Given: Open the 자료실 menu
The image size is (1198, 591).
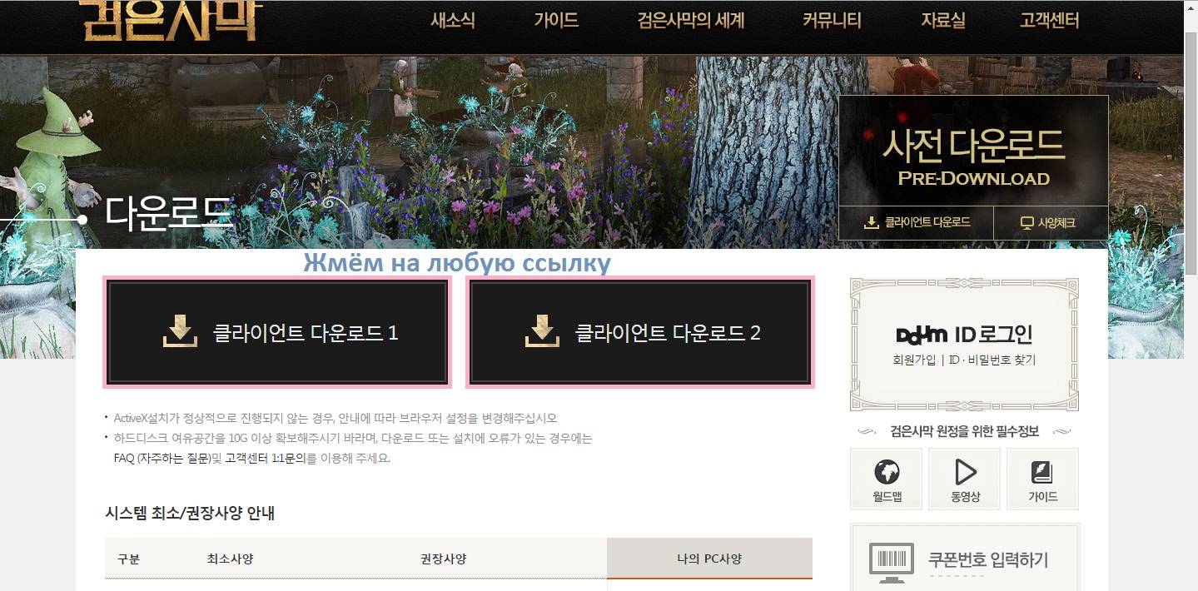Looking at the screenshot, I should [x=943, y=21].
